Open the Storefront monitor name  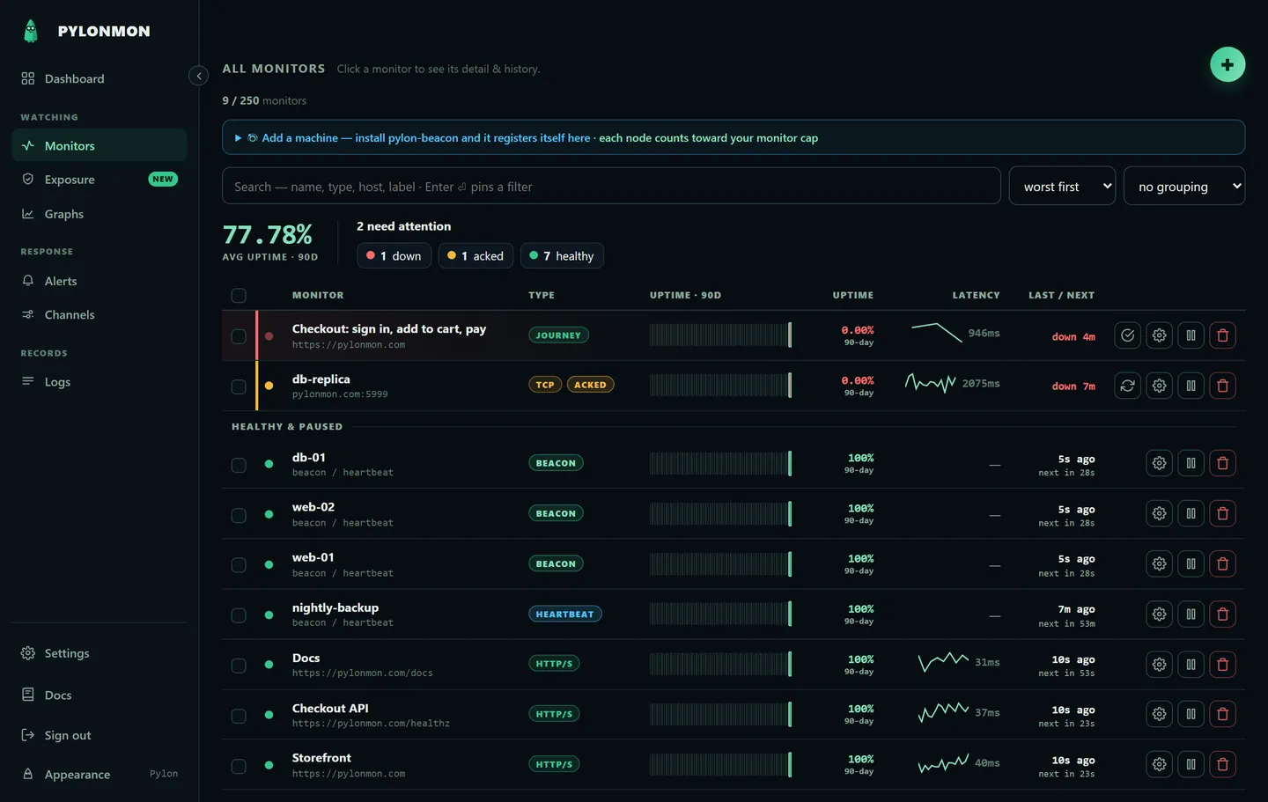pyautogui.click(x=321, y=758)
